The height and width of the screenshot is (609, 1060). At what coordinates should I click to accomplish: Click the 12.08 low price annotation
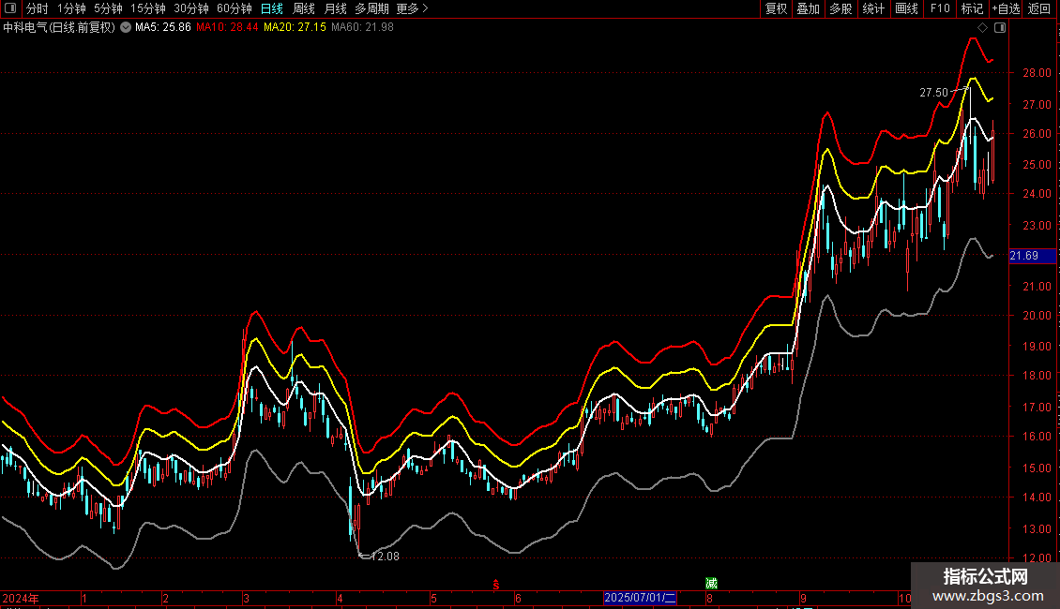coord(386,557)
